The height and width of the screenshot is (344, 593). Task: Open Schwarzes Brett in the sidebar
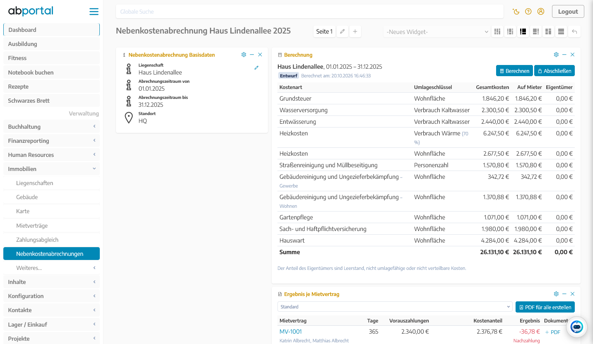pyautogui.click(x=51, y=101)
